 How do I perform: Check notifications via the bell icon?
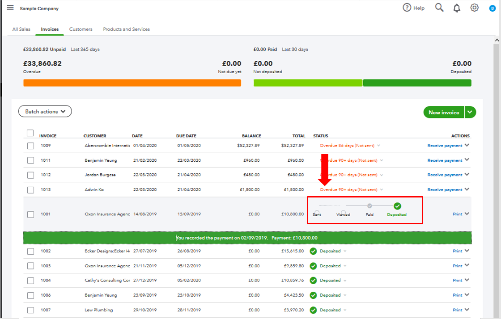[457, 8]
